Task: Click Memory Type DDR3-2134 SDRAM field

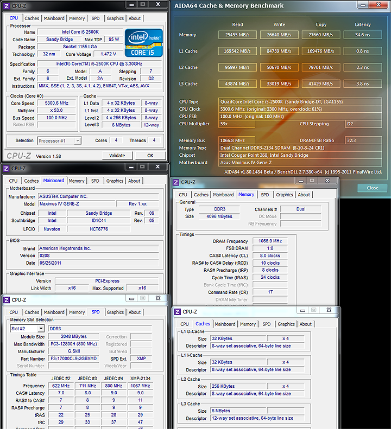Action: pos(300,148)
